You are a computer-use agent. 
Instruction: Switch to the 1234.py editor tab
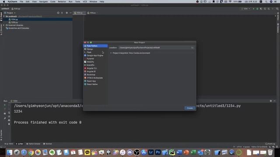tap(80, 13)
